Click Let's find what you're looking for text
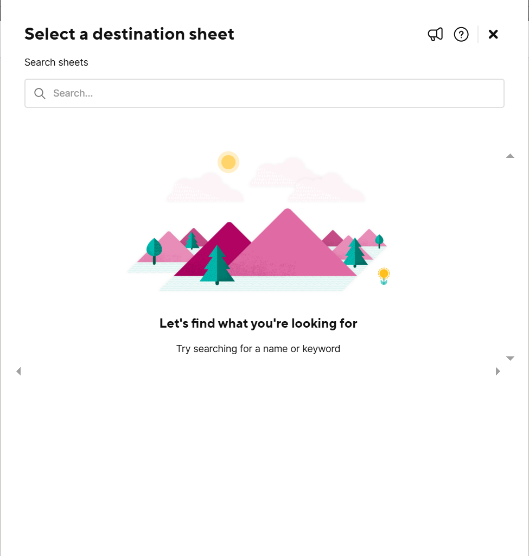The width and height of the screenshot is (529, 556). [258, 323]
